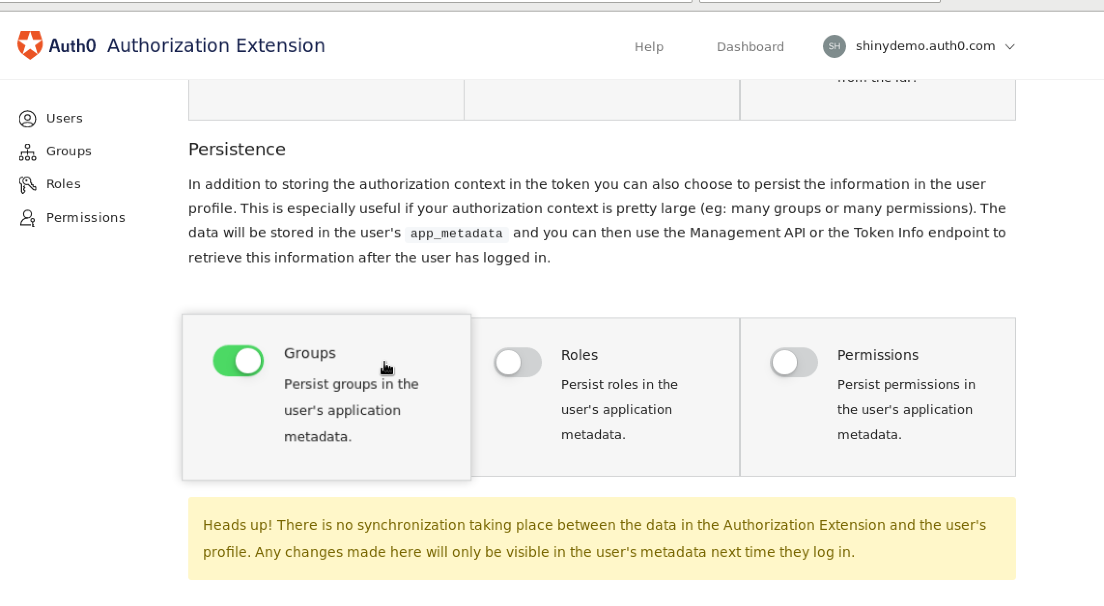This screenshot has width=1104, height=606.
Task: Click 'Persist groups in the user's application metadata'
Action: point(351,410)
